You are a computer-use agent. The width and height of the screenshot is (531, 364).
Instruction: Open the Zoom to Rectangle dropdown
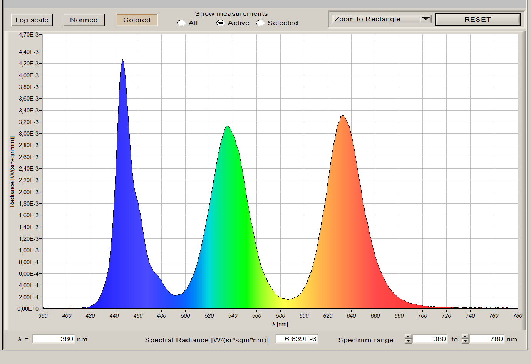point(382,19)
